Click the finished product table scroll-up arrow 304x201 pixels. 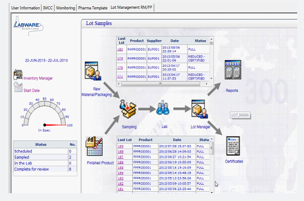pyautogui.click(x=211, y=139)
